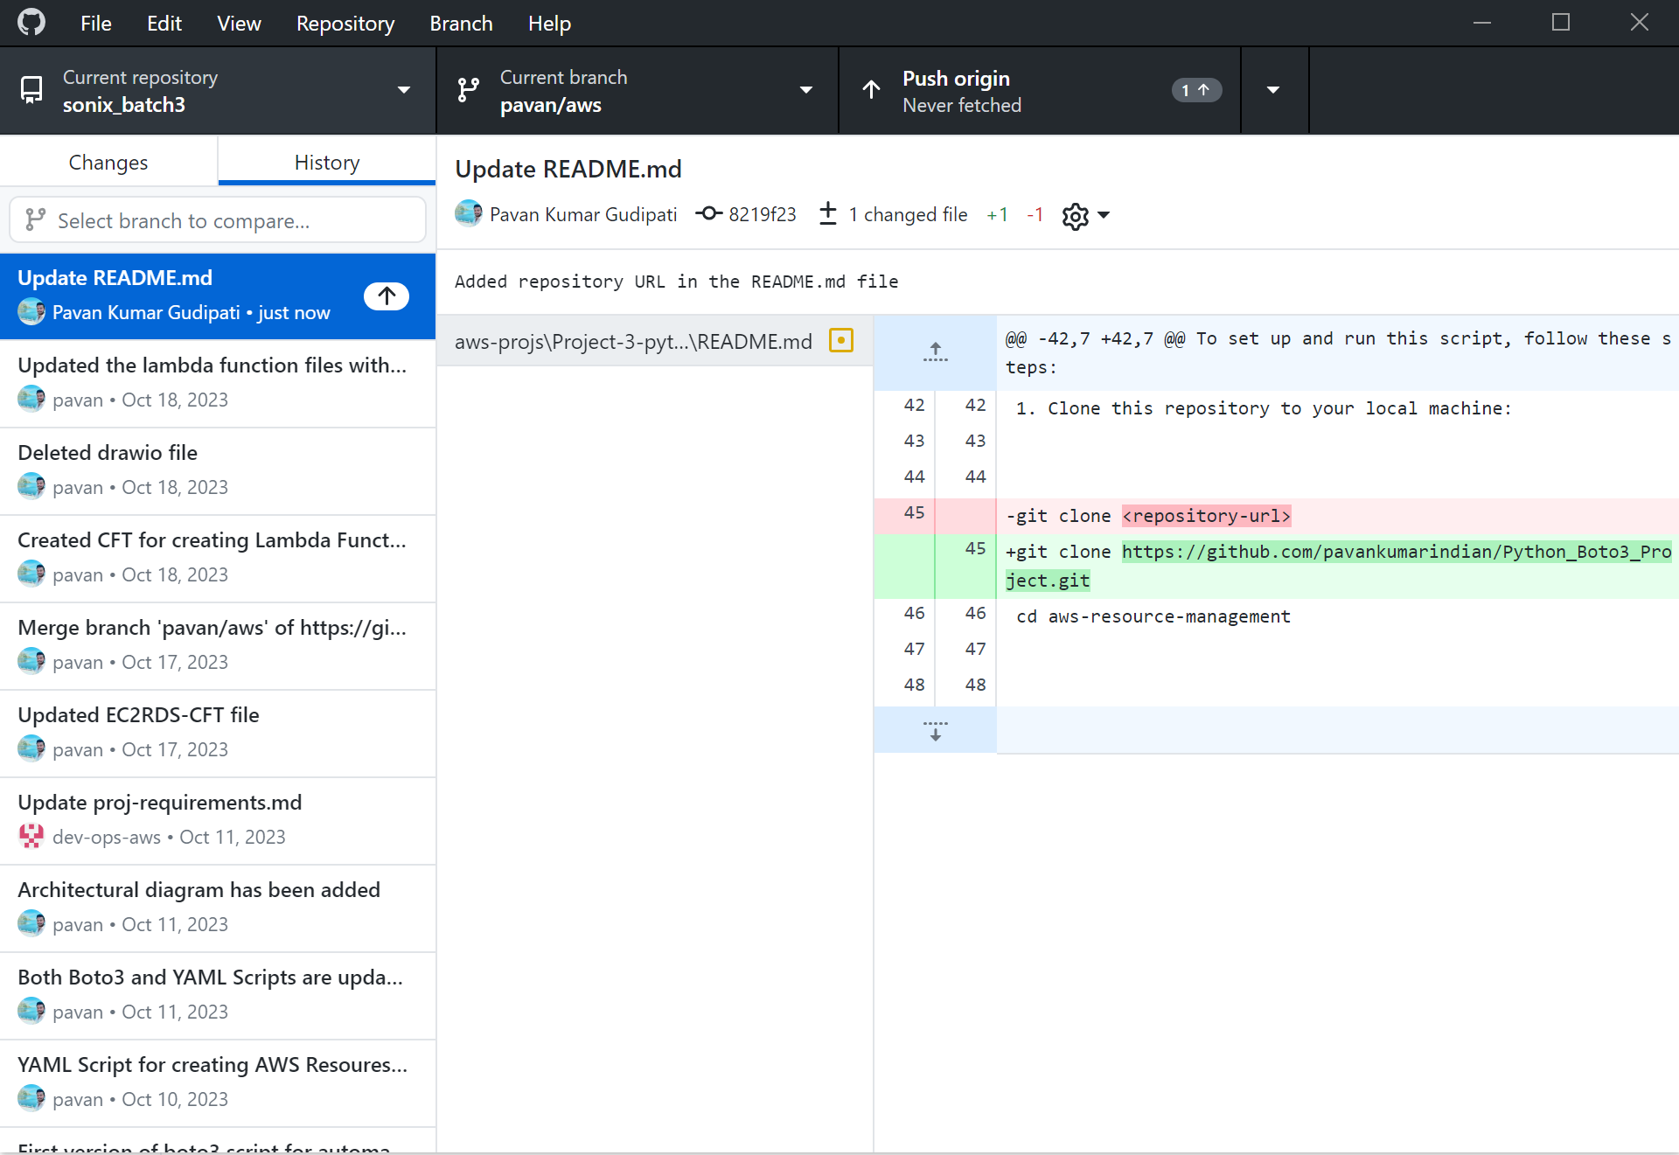Click the GitHub logo icon
Viewport: 1679px width, 1155px height.
click(x=31, y=23)
